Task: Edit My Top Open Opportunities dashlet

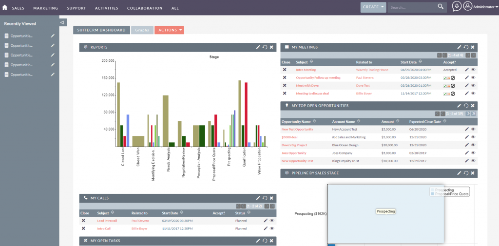Action: [x=459, y=106]
